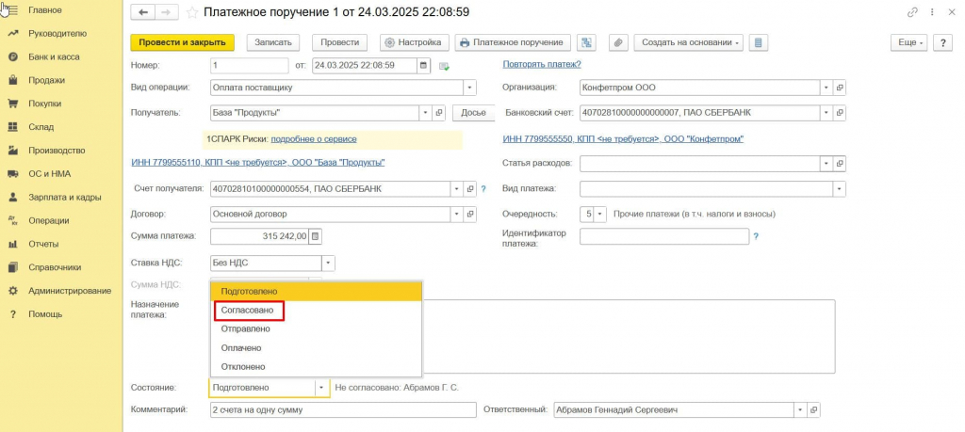
Task: Click the Досье button
Action: pos(473,113)
